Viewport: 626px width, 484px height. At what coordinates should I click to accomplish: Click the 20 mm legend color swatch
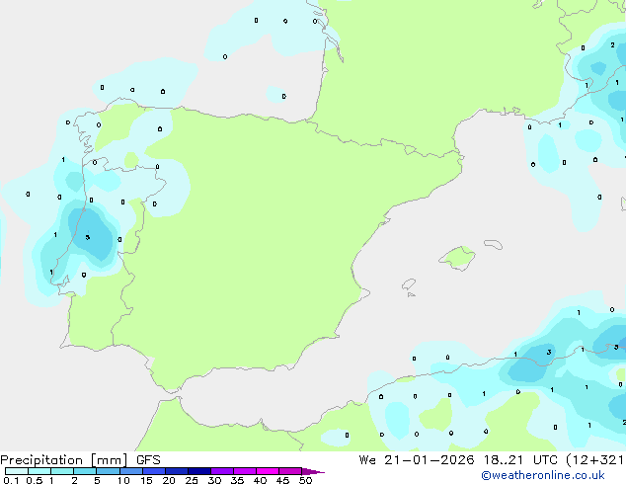pos(176,471)
